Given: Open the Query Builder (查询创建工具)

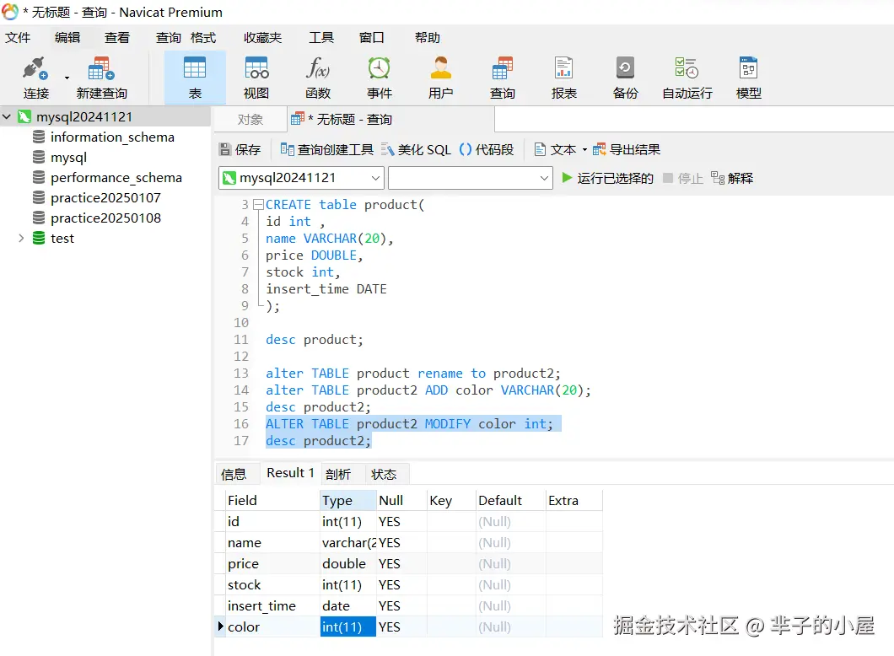Looking at the screenshot, I should click(326, 149).
